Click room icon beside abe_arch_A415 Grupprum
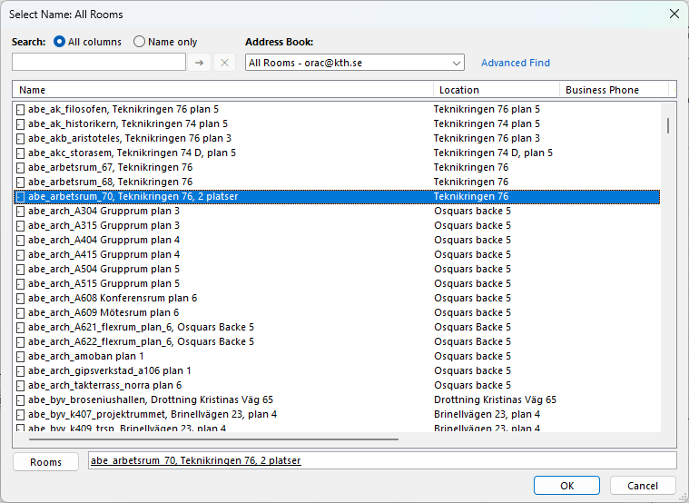Screen dimensions: 689x503 (20, 254)
